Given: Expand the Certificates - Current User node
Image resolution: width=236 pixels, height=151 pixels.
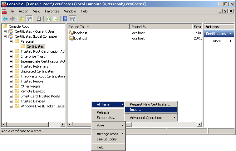Looking at the screenshot, I should point(5,31).
